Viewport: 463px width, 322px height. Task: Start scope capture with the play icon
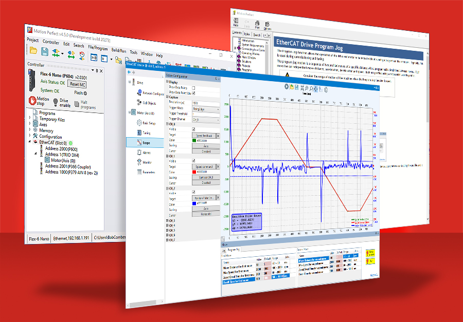(287, 86)
